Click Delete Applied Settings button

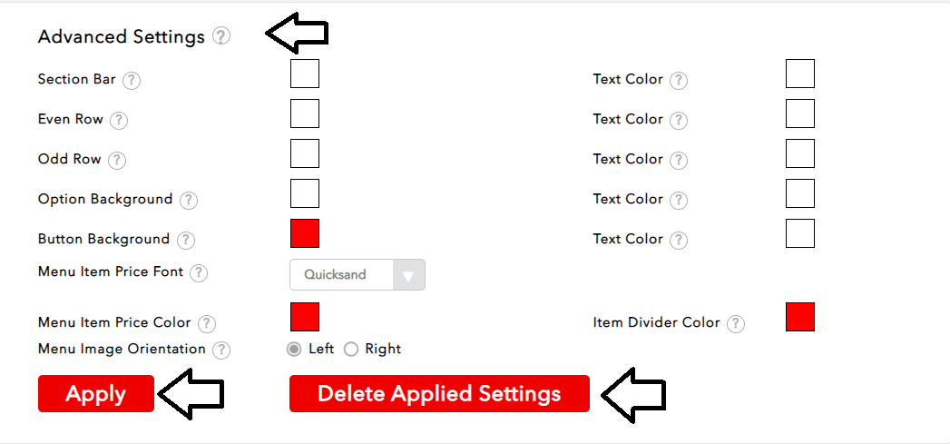click(x=439, y=394)
